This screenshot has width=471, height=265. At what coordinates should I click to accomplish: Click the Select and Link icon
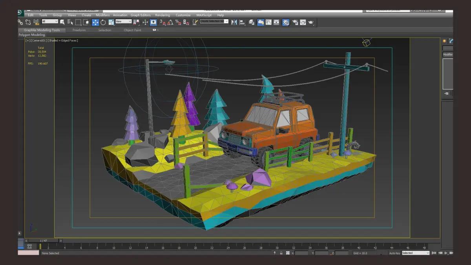(20, 22)
